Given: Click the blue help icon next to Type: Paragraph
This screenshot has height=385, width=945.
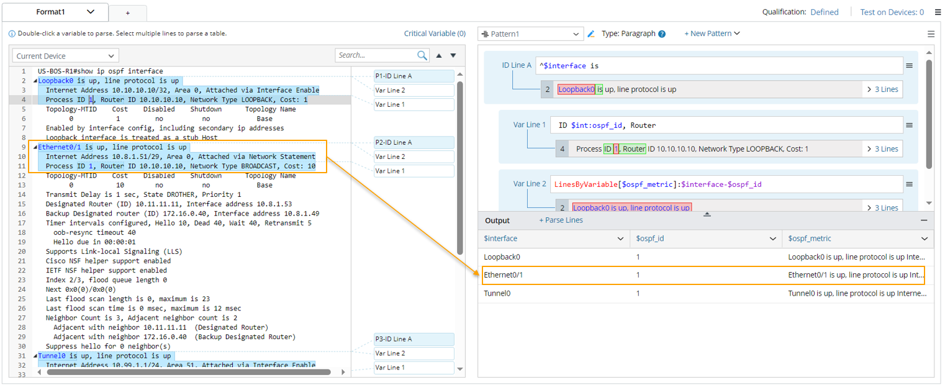Looking at the screenshot, I should click(662, 34).
